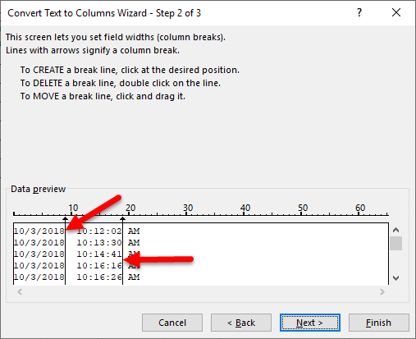Click the first row date 10/3/2018

[x=39, y=231]
